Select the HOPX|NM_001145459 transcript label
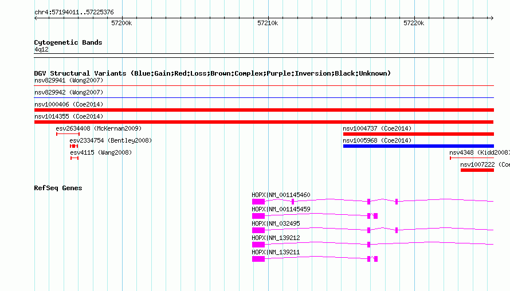Screen dimensions: 510x291 click(x=281, y=210)
